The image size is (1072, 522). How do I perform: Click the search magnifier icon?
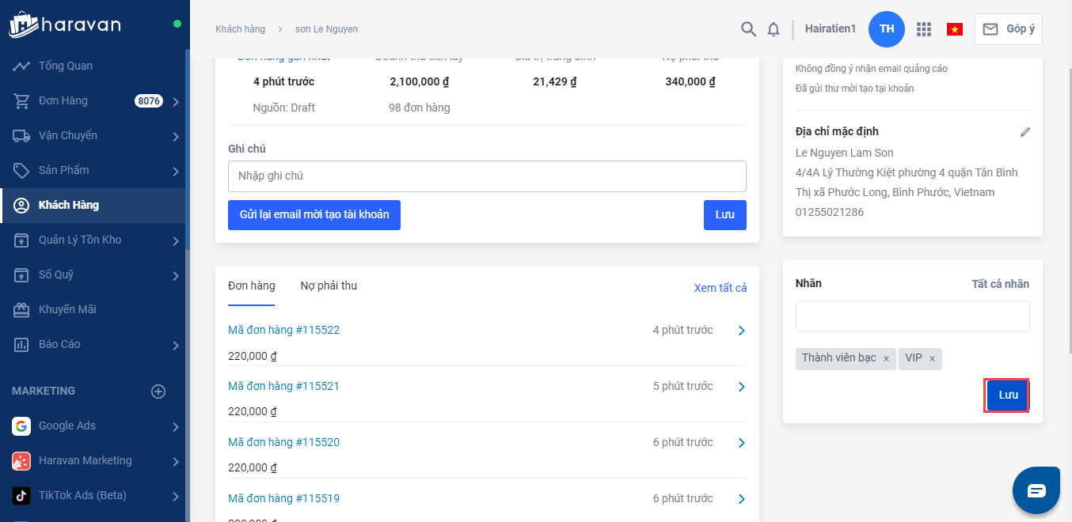coord(748,29)
